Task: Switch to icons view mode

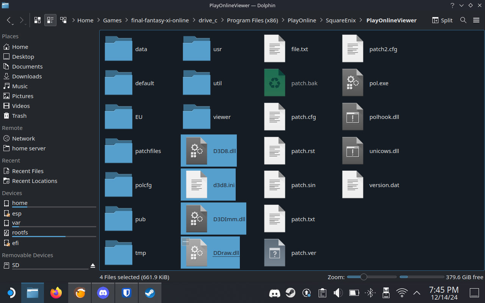Action: (37, 20)
